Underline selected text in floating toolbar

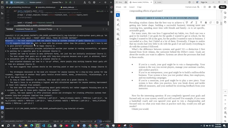[196, 22]
